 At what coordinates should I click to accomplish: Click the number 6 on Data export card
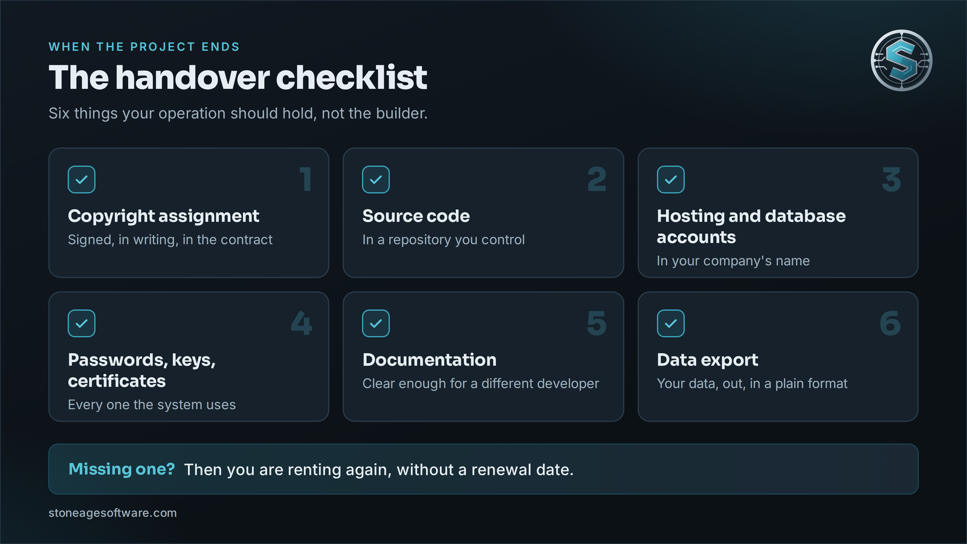pos(890,323)
